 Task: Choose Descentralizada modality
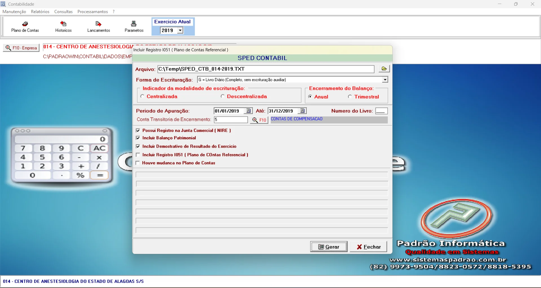[x=223, y=96]
